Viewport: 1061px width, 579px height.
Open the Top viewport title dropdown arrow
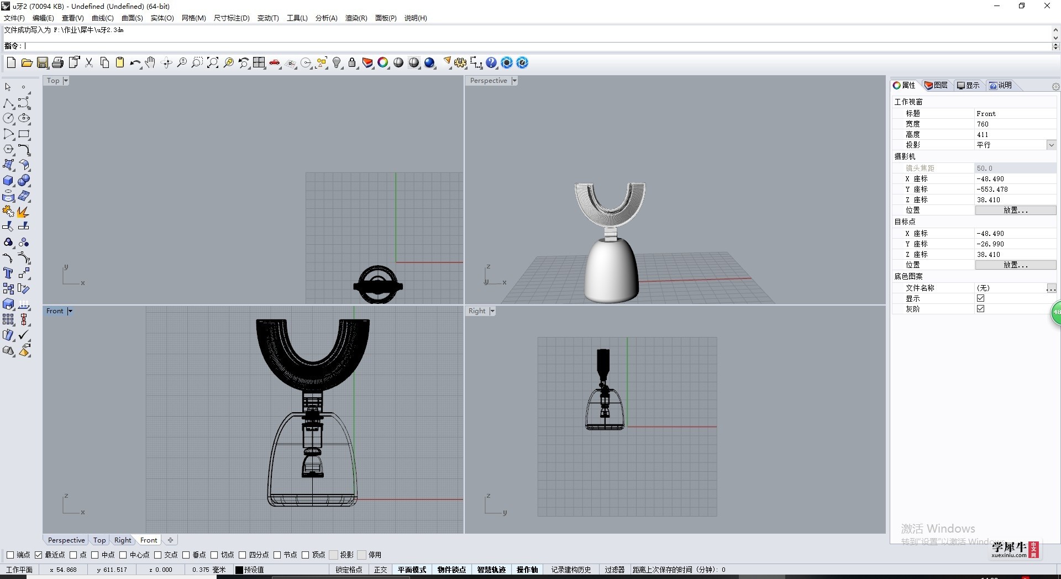(x=66, y=81)
